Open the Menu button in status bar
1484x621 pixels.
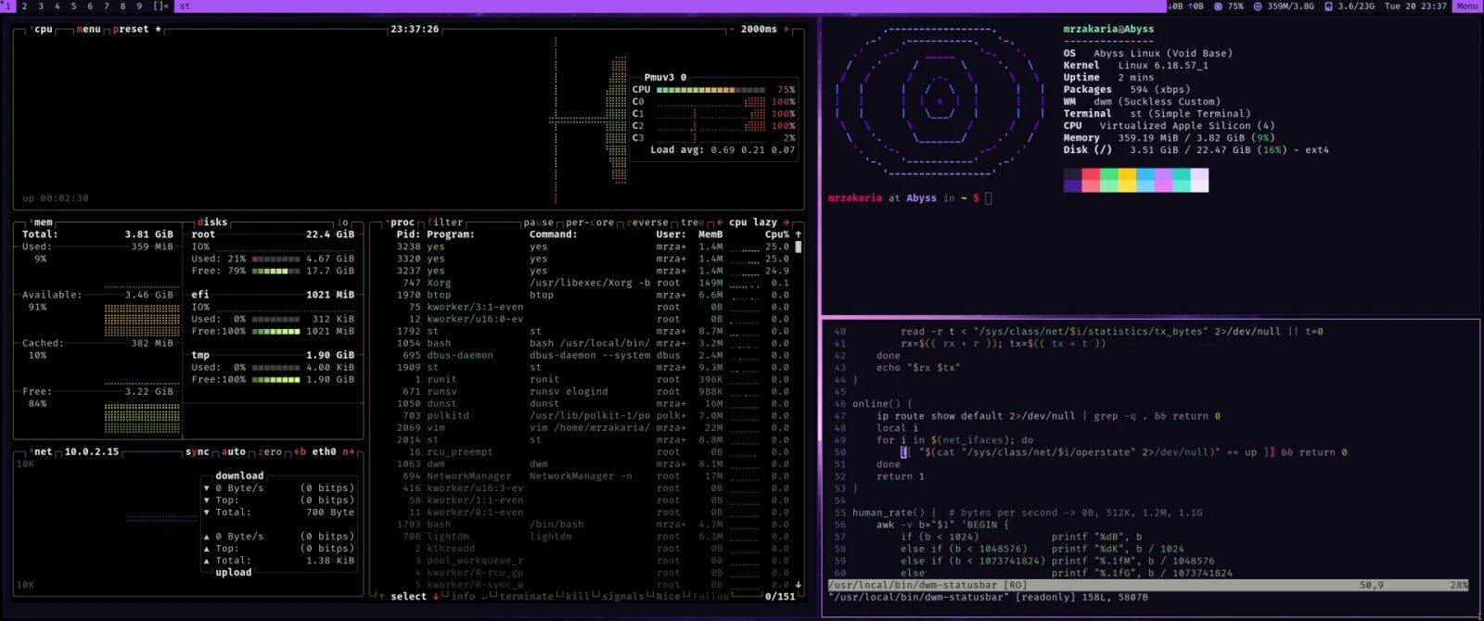pos(1467,6)
